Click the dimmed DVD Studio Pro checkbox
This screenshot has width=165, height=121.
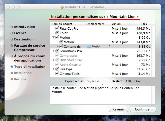(57, 60)
